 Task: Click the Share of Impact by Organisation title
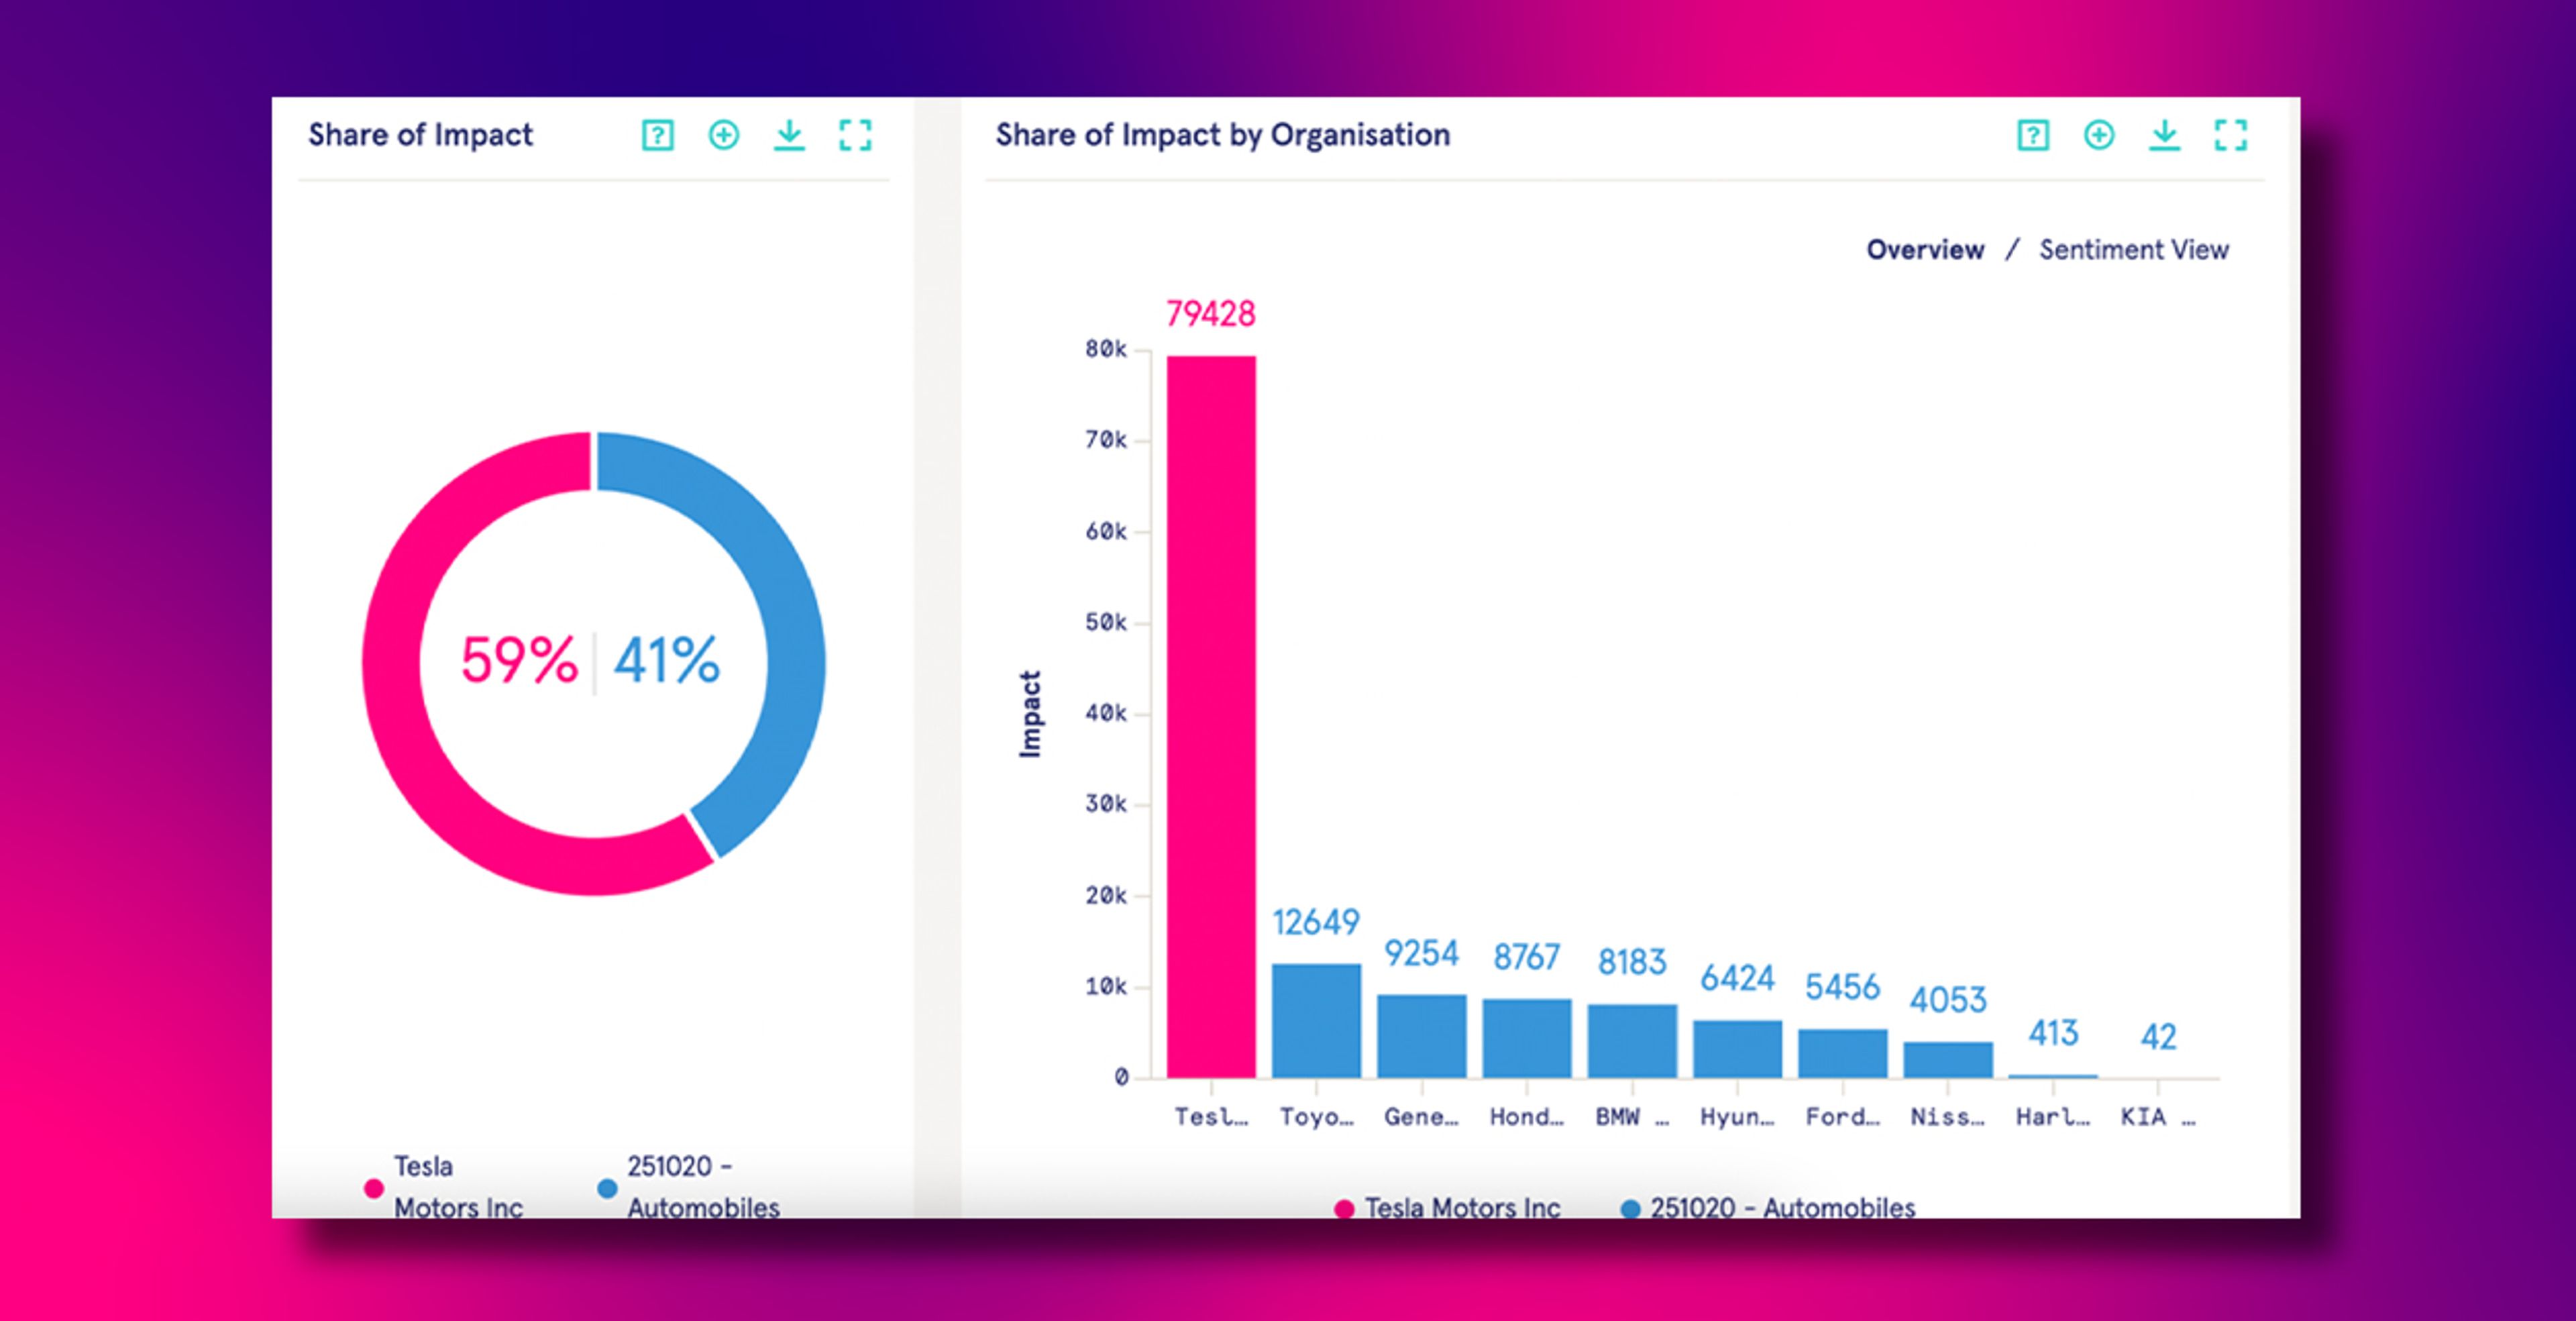(x=1222, y=135)
